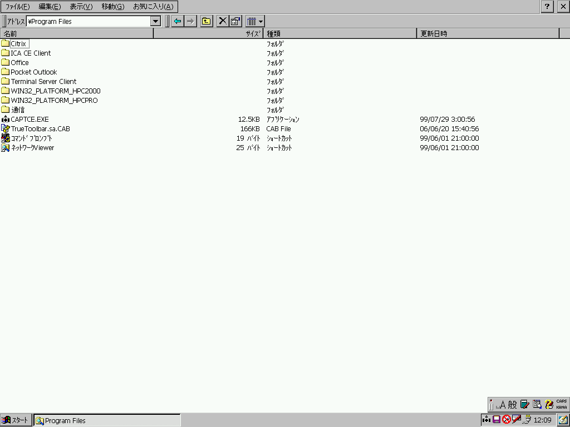The height and width of the screenshot is (427, 570).
Task: Click the desktop icon at taskbar end
Action: pyautogui.click(x=563, y=420)
